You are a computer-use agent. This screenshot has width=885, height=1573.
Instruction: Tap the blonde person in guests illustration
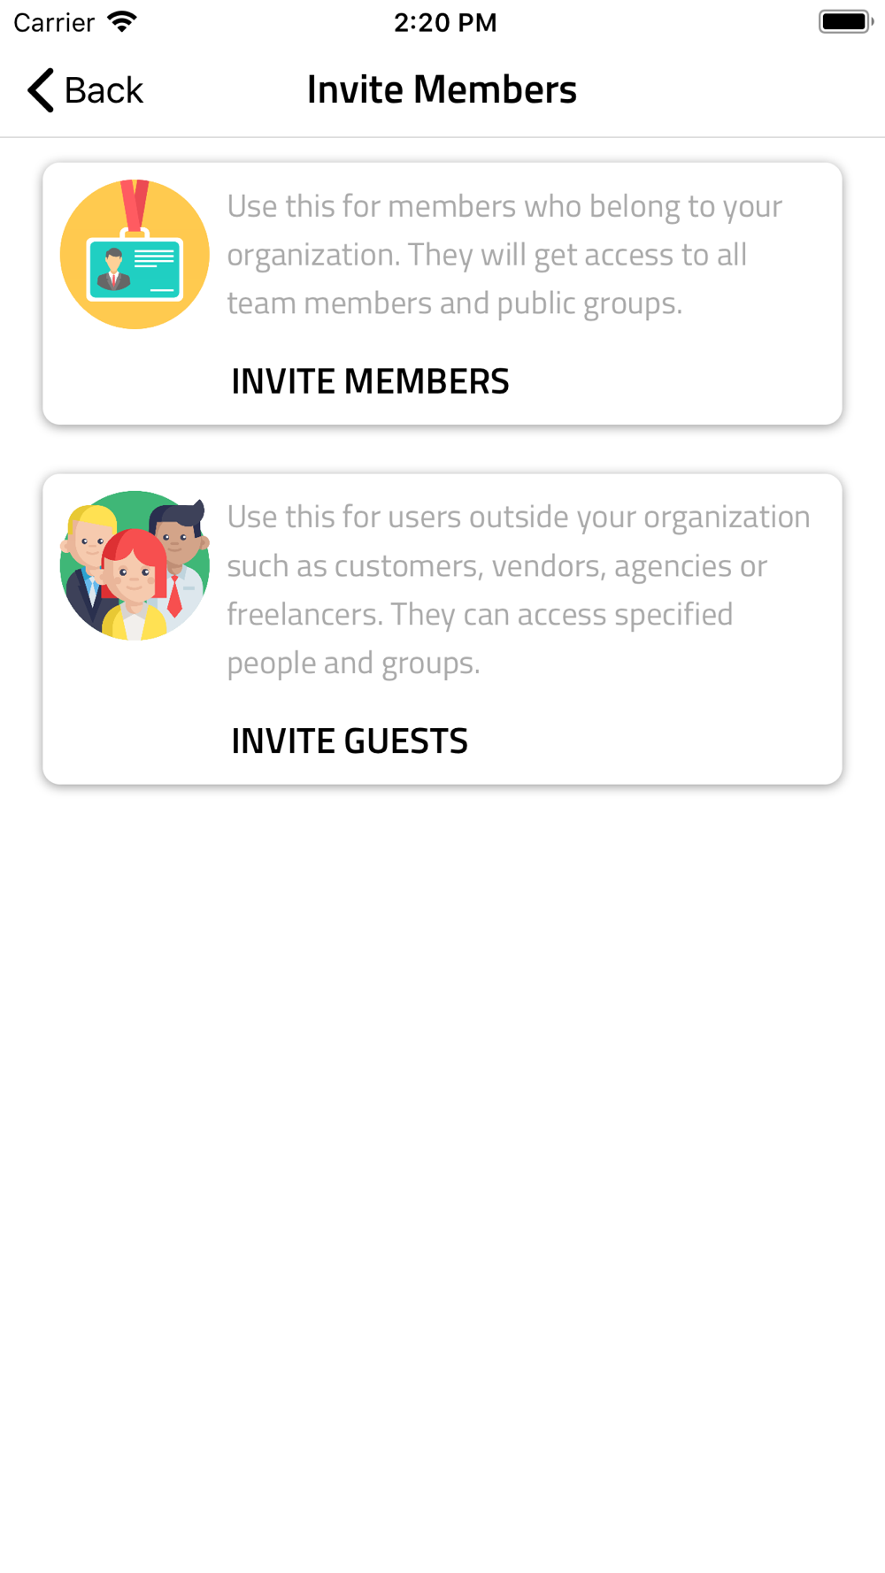[88, 557]
